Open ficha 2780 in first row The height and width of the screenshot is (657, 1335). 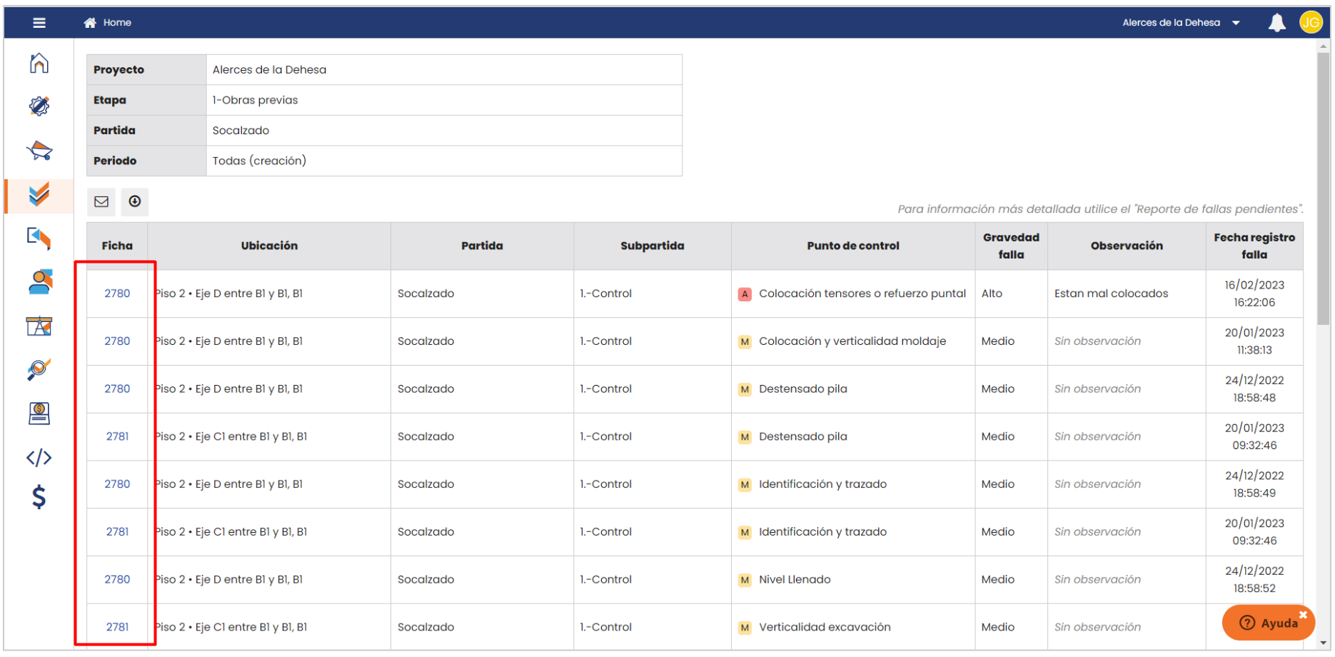[x=117, y=294]
